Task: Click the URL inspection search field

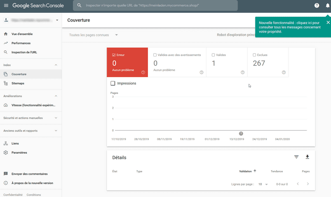Action: 155,5
